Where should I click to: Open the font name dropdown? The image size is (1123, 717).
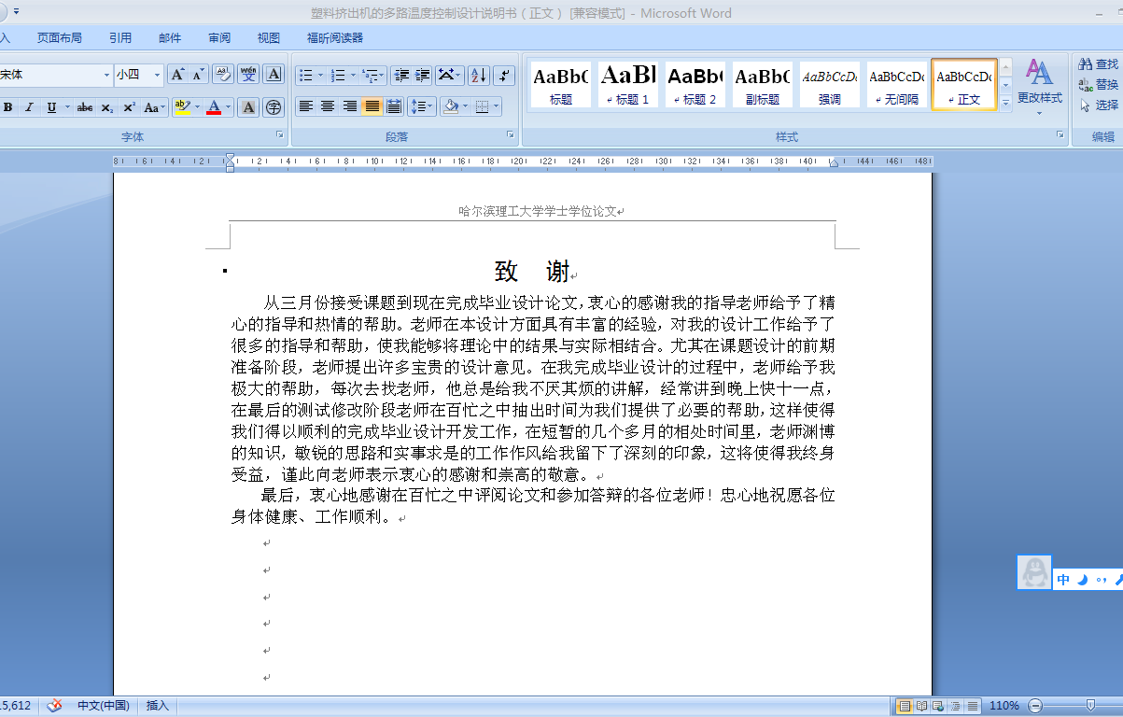(108, 74)
